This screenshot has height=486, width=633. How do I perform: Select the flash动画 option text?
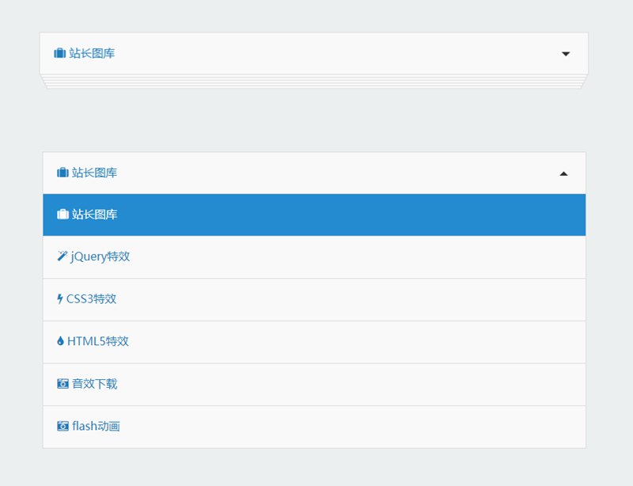coord(97,426)
